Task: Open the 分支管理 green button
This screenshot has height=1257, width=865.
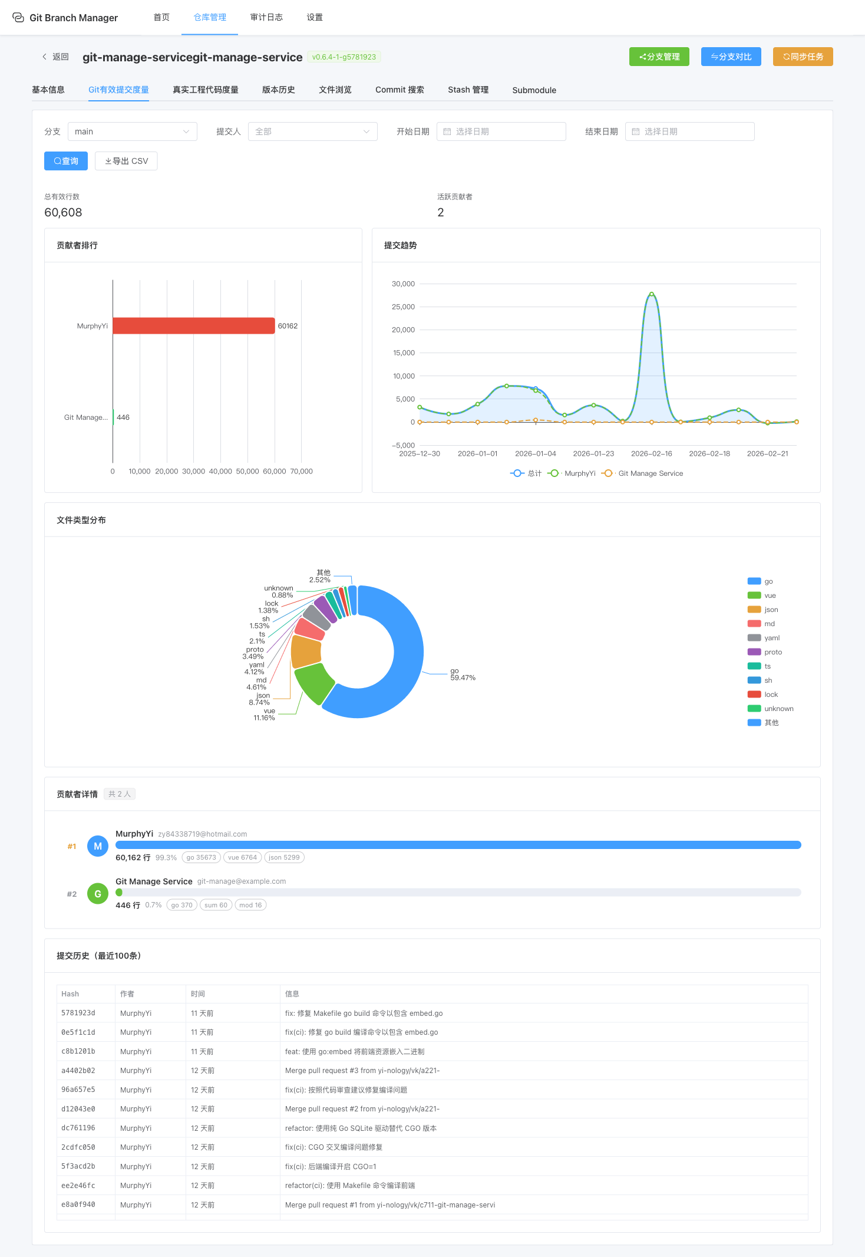Action: tap(659, 57)
